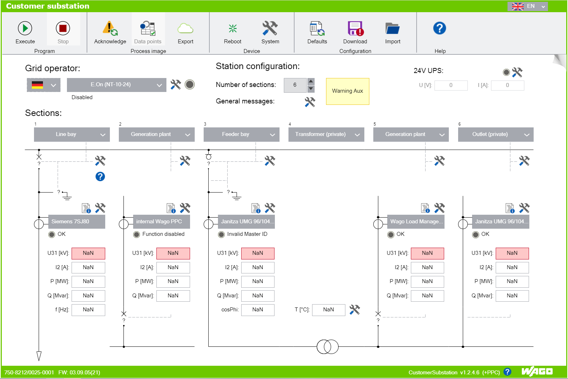This screenshot has width=568, height=379.
Task: Open the Import configuration folder icon
Action: pos(393,29)
